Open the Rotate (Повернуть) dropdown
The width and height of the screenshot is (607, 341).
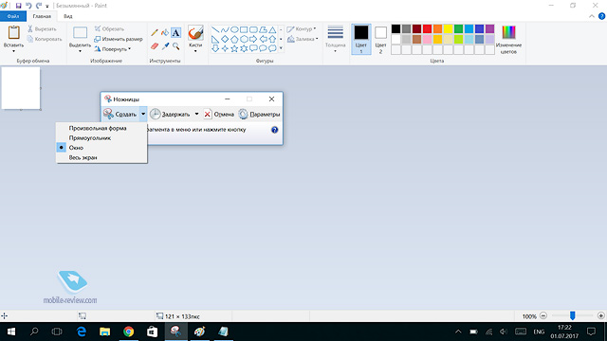[x=113, y=49]
